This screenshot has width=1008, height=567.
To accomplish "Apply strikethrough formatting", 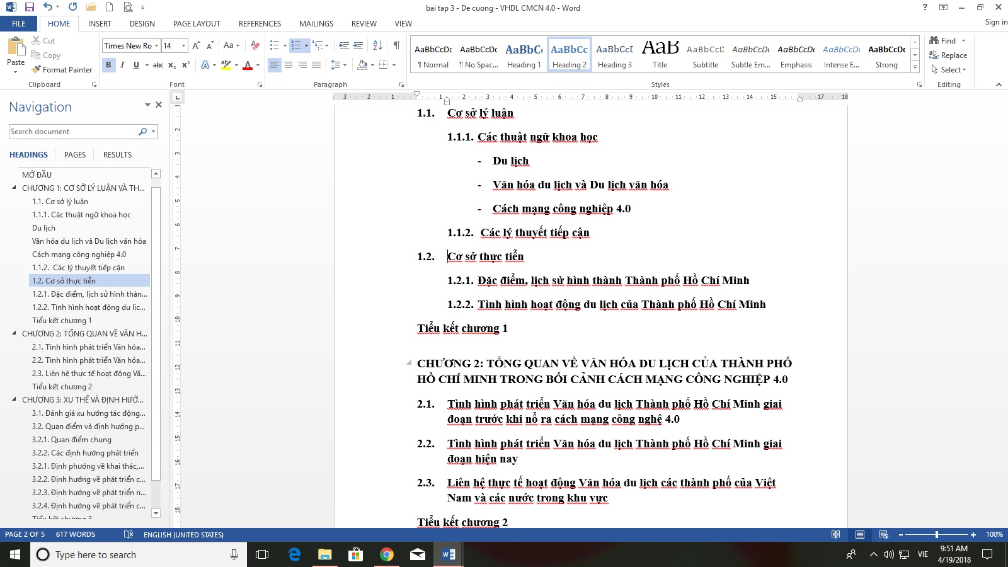I will 158,65.
